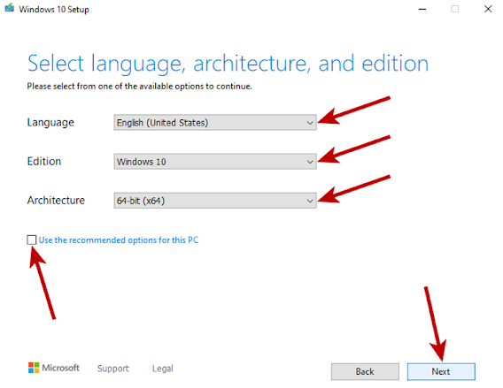Continue with the Next button

click(441, 372)
